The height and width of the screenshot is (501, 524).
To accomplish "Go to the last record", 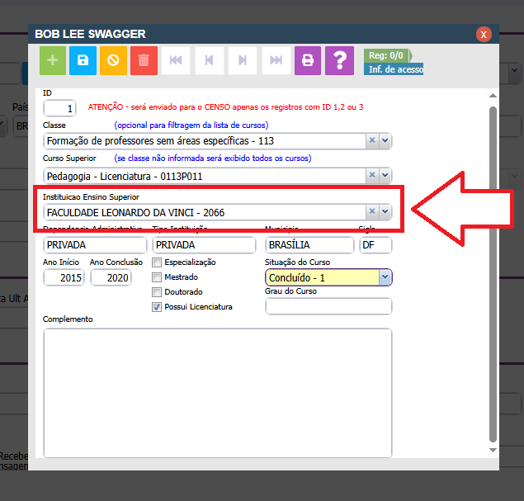I will coord(276,60).
